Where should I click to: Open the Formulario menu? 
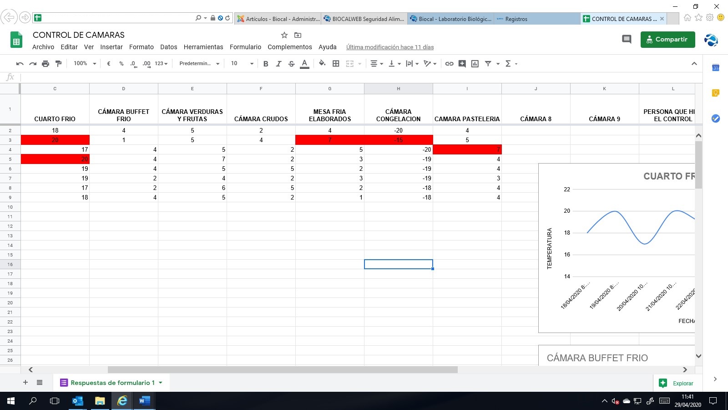click(x=245, y=47)
